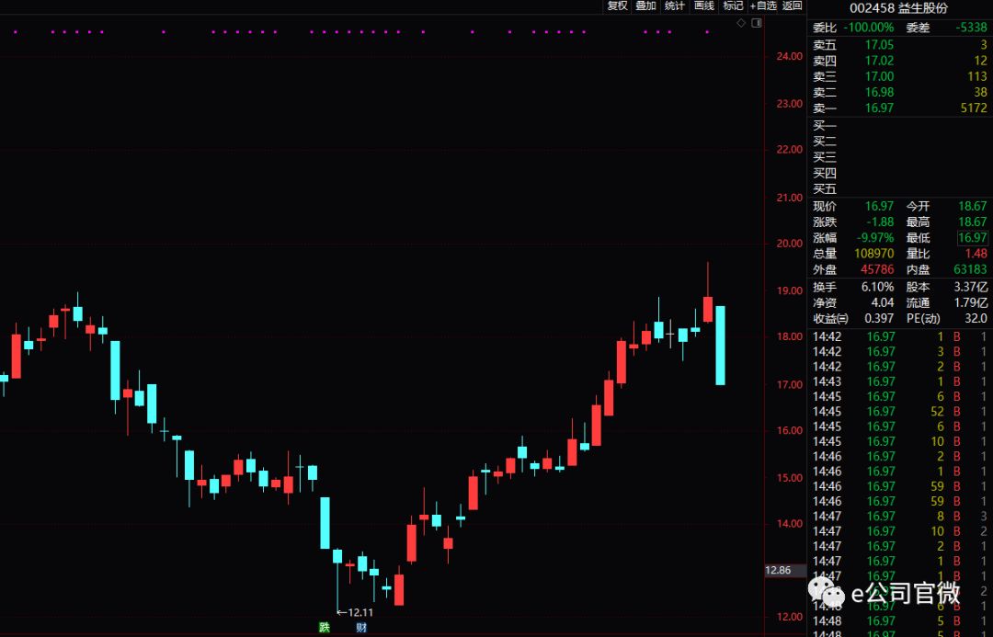Click the boxed 最低 value 16.97
Image resolution: width=993 pixels, height=637 pixels.
click(x=972, y=238)
